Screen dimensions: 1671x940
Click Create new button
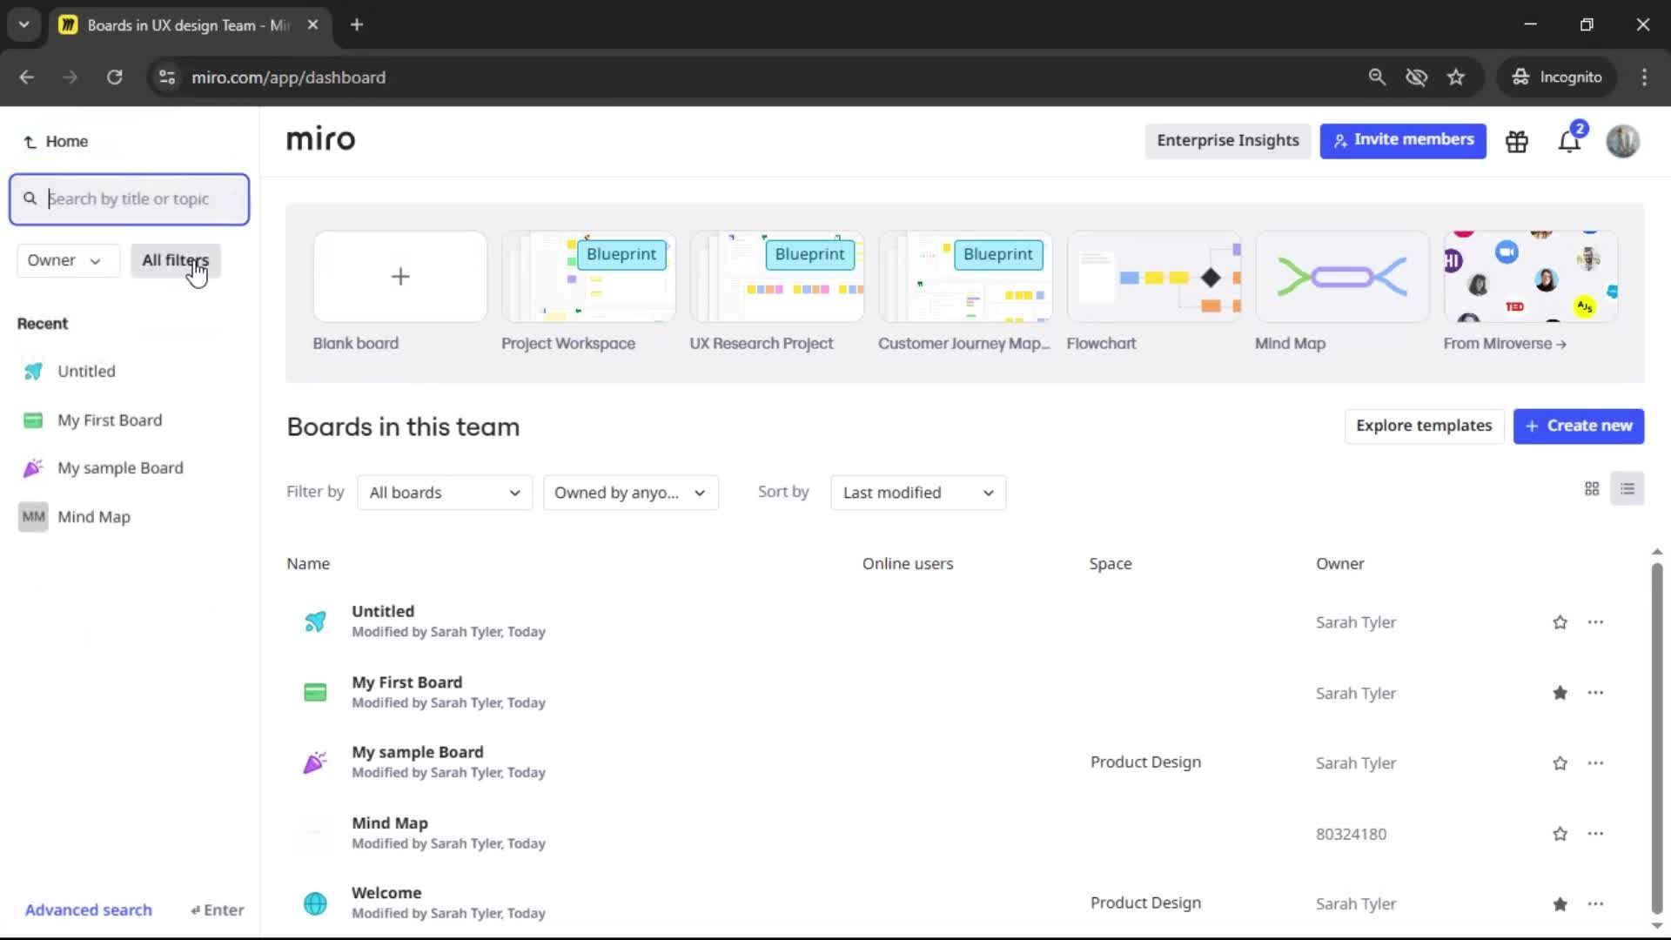(x=1578, y=426)
